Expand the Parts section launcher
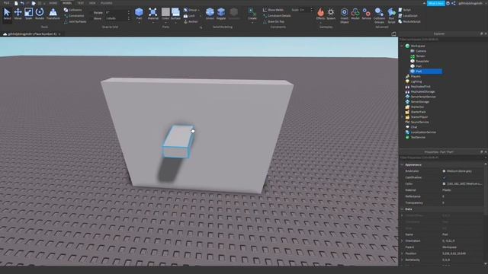The width and height of the screenshot is (488, 274). pyautogui.click(x=201, y=27)
